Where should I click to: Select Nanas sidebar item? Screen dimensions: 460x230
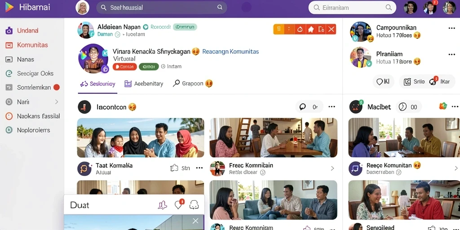click(x=26, y=59)
